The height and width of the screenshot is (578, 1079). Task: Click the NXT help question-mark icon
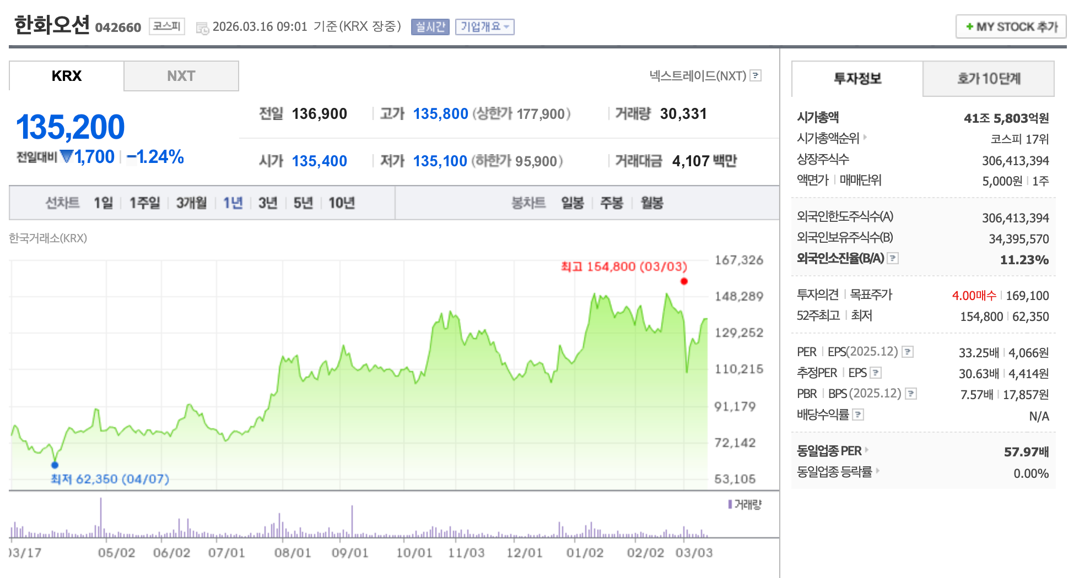click(756, 75)
